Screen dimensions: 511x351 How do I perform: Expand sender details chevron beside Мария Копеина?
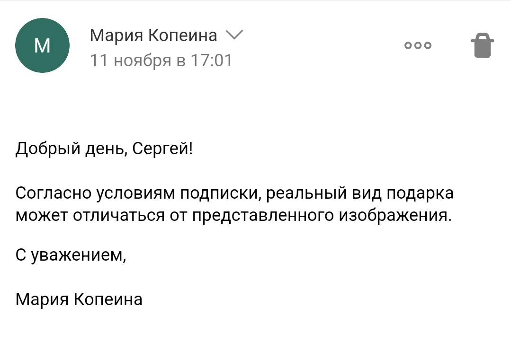coord(234,35)
